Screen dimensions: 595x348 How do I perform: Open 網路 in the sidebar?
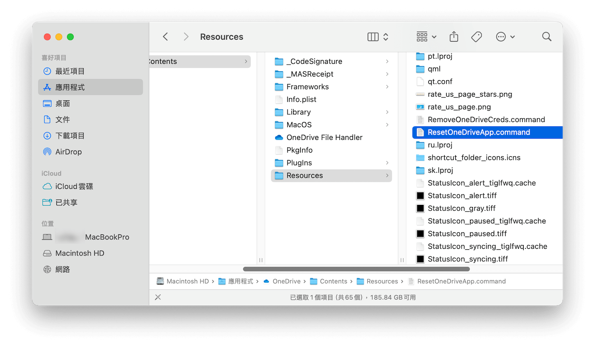pos(91,269)
